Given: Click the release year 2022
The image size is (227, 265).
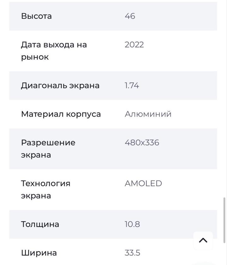Looking at the screenshot, I should pyautogui.click(x=134, y=45).
